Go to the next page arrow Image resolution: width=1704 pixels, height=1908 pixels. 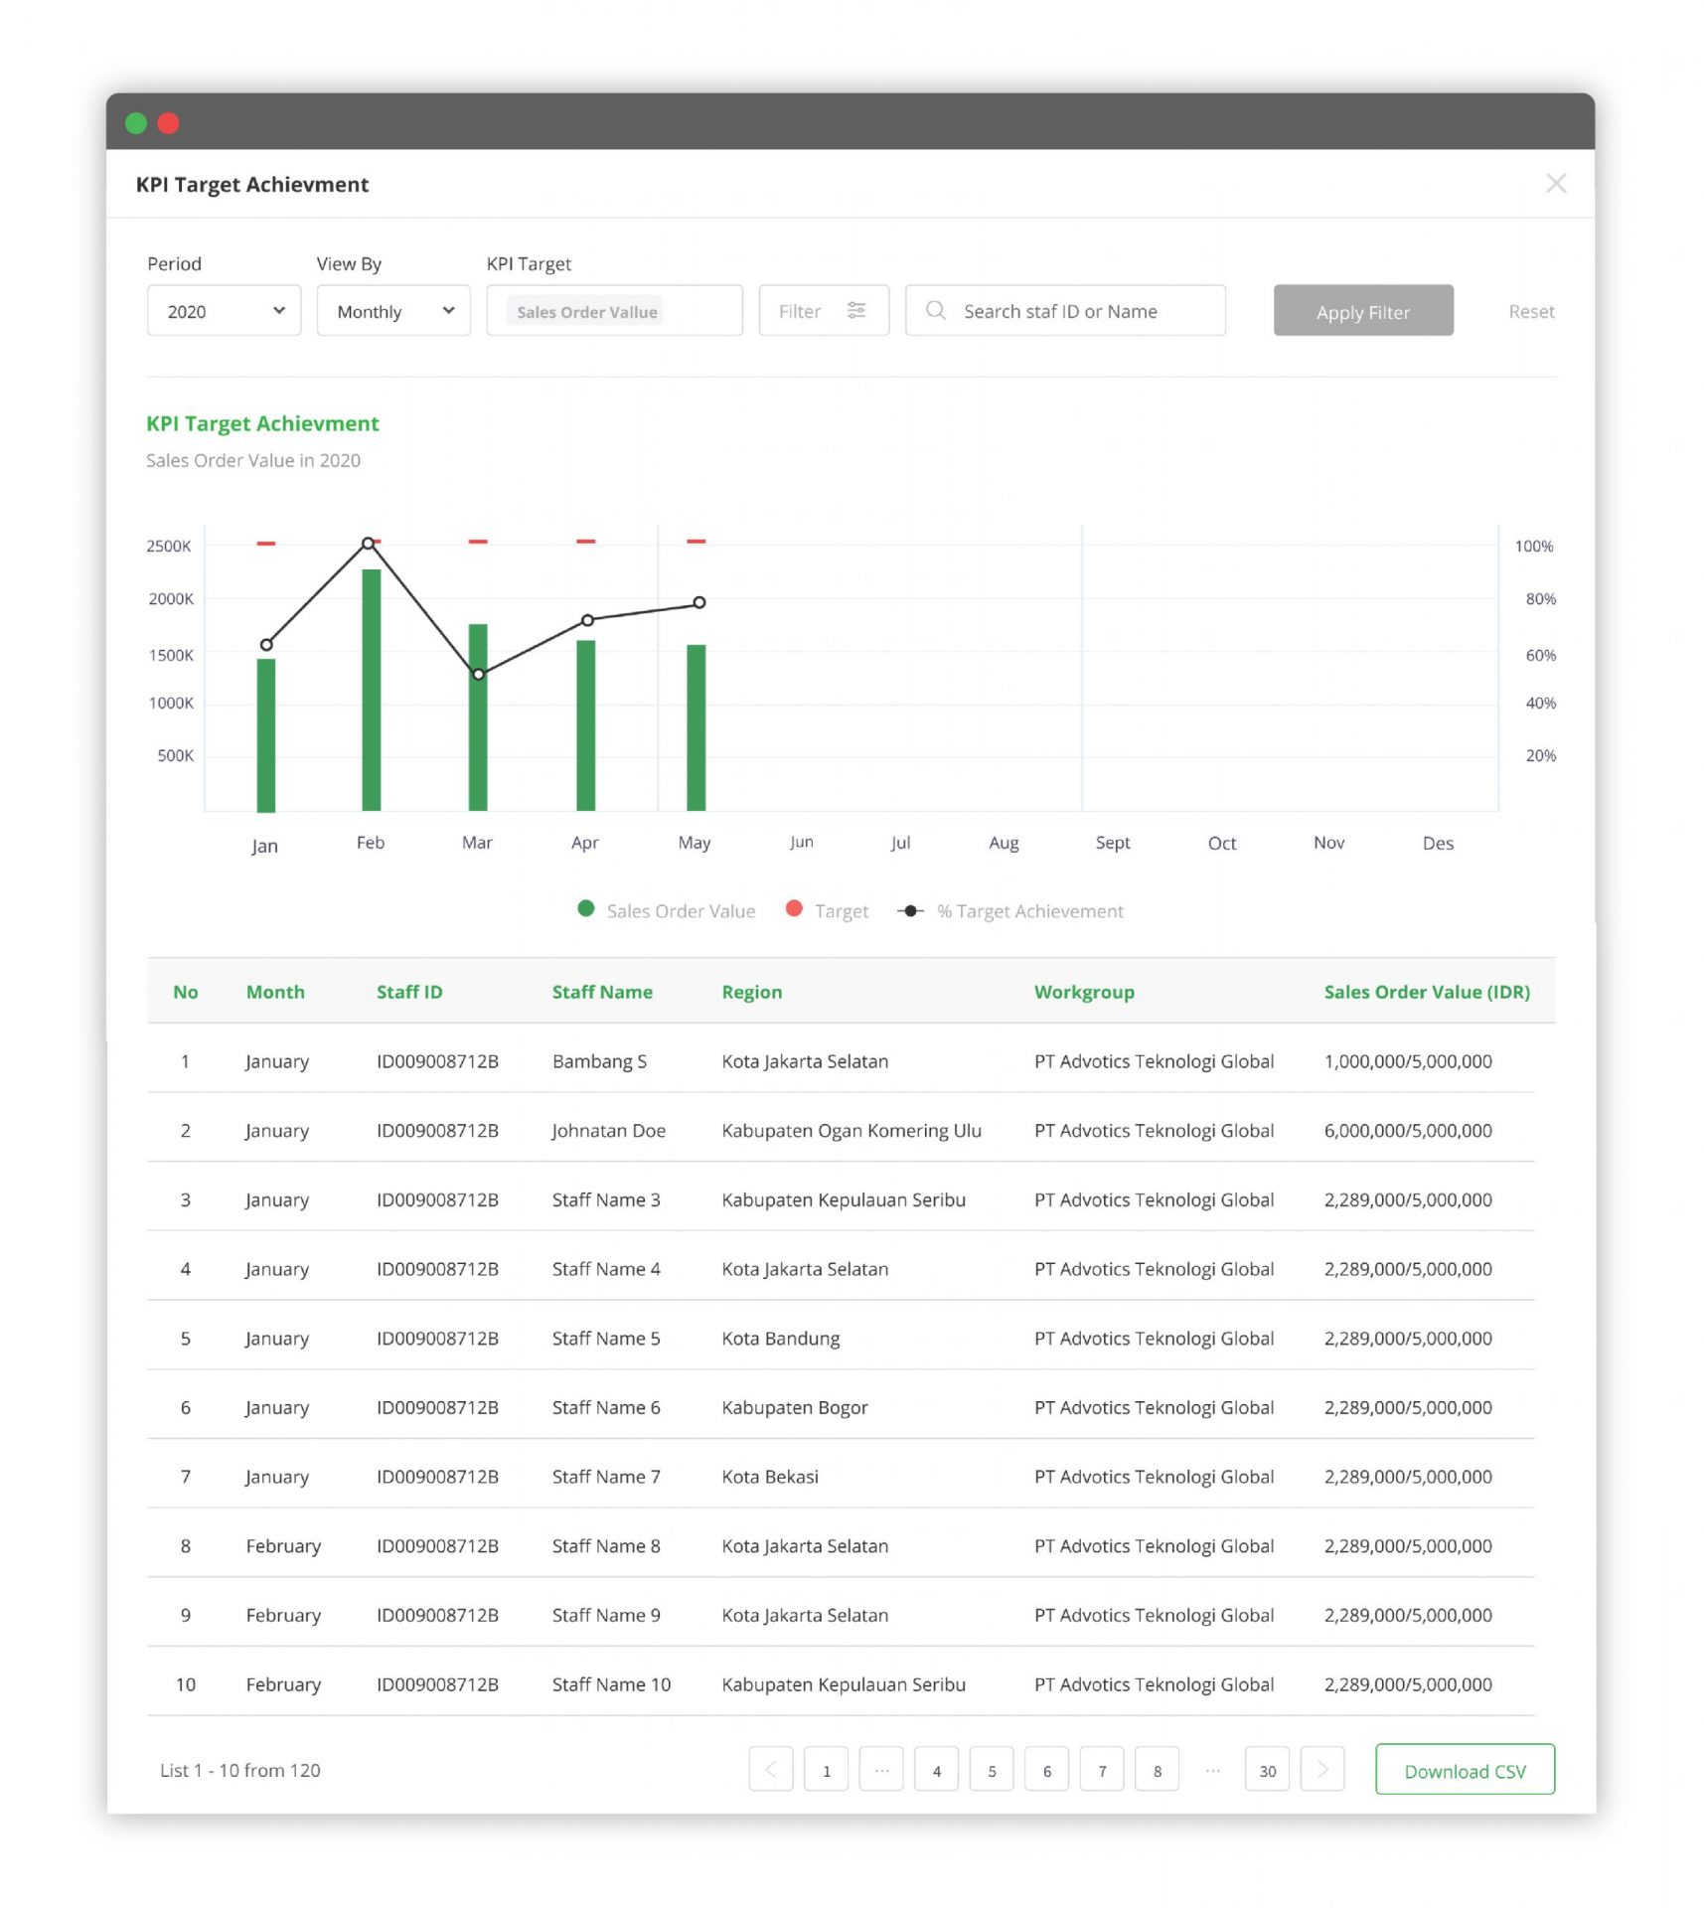(1321, 1769)
